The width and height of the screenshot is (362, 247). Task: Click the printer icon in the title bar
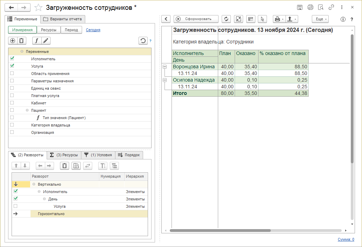click(x=310, y=7)
